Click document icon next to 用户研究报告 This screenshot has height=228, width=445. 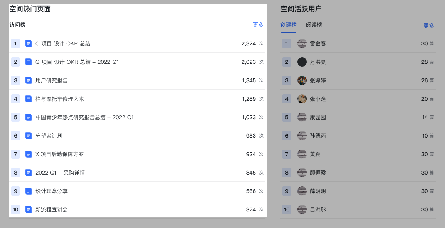tap(29, 80)
